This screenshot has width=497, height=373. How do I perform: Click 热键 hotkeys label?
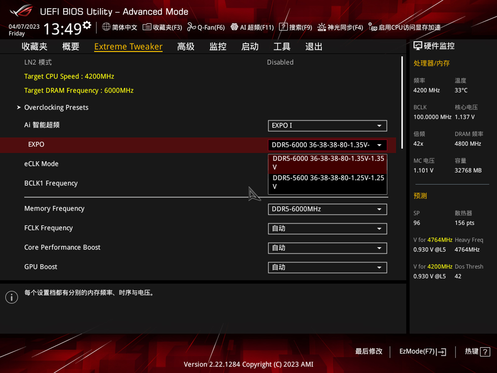(472, 352)
